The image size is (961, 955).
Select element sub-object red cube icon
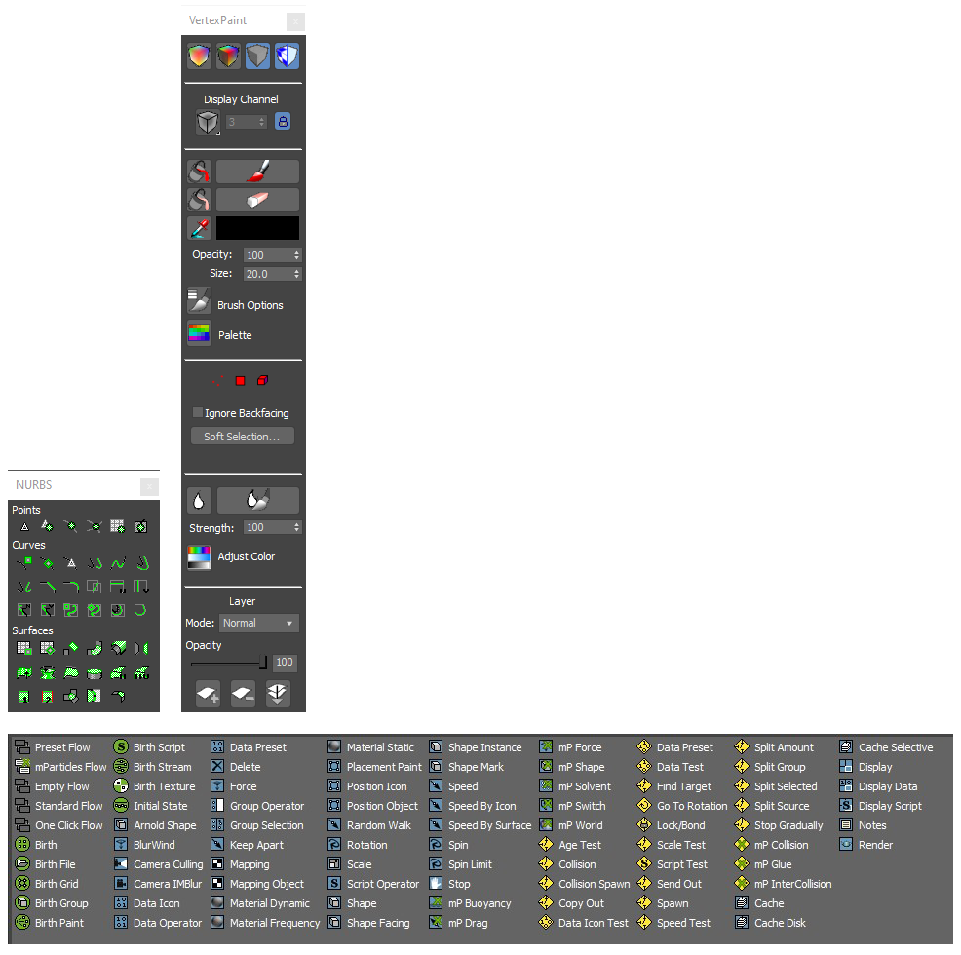click(262, 381)
